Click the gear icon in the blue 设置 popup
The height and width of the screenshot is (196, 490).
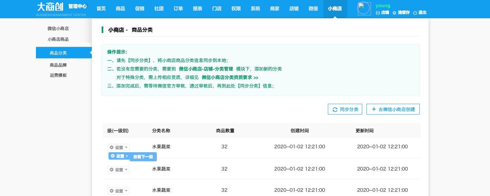(113, 156)
